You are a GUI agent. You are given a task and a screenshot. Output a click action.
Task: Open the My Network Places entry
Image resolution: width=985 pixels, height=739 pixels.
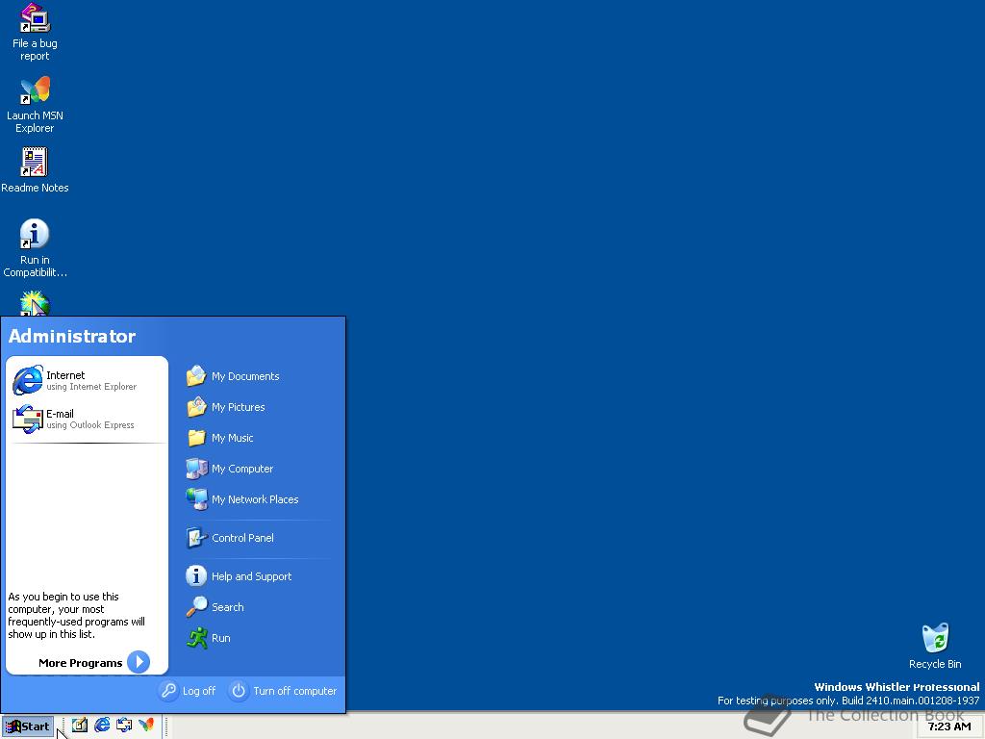click(242, 499)
